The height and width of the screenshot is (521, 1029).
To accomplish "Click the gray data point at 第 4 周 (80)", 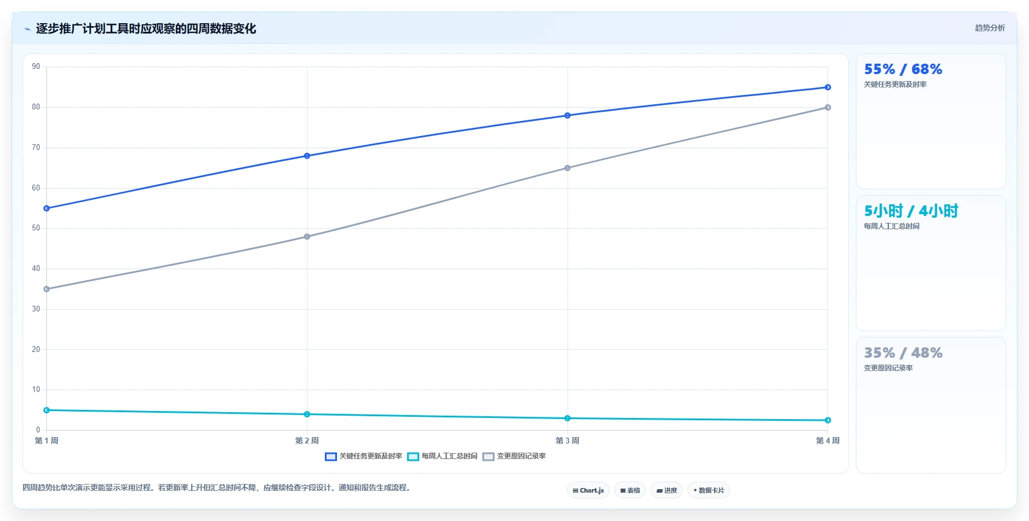I will [828, 108].
